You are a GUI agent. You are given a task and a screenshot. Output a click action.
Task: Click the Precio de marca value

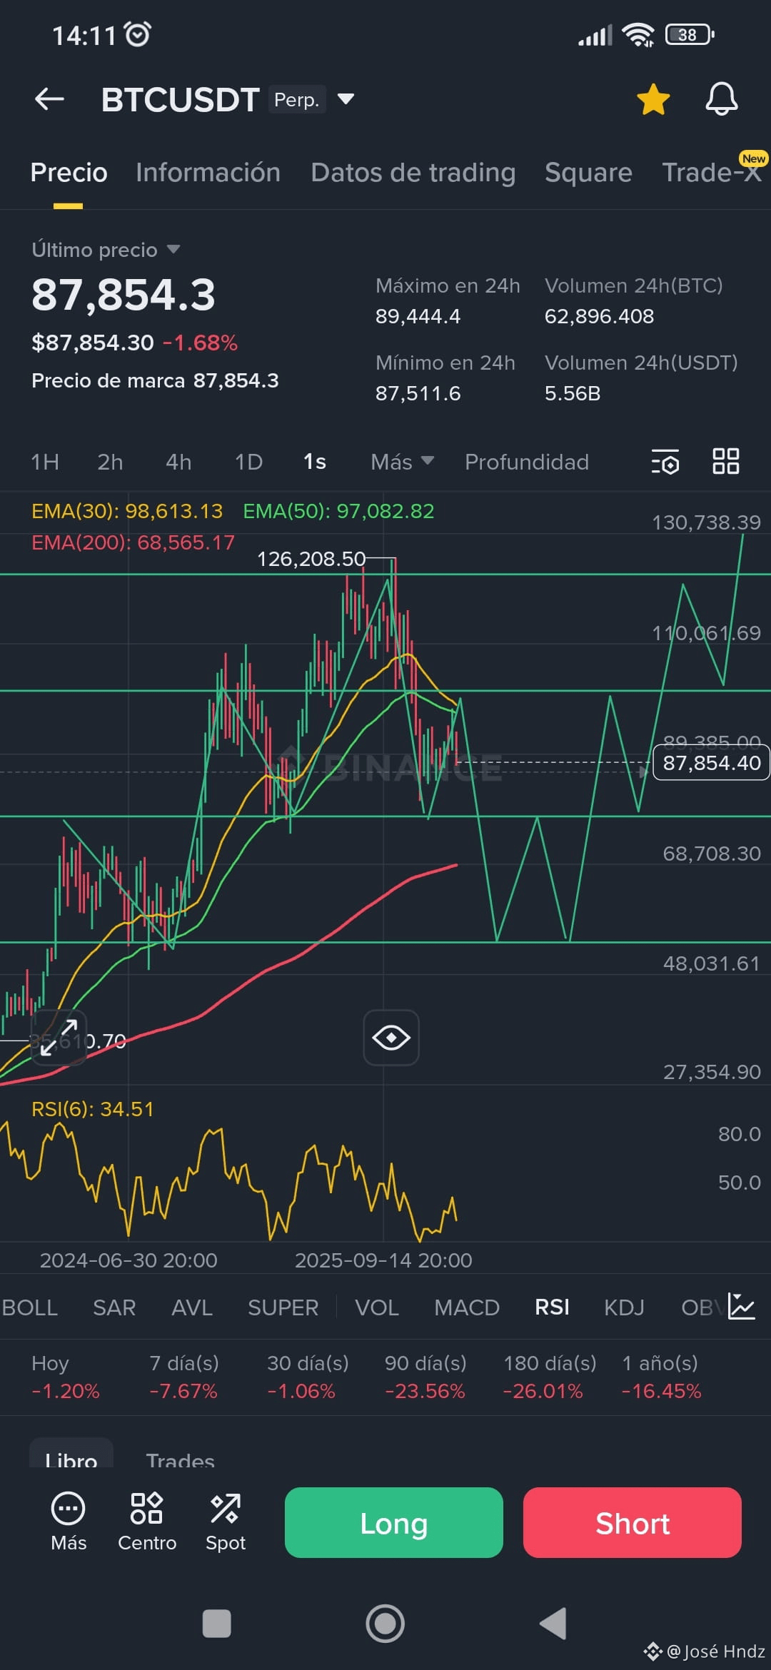[236, 380]
